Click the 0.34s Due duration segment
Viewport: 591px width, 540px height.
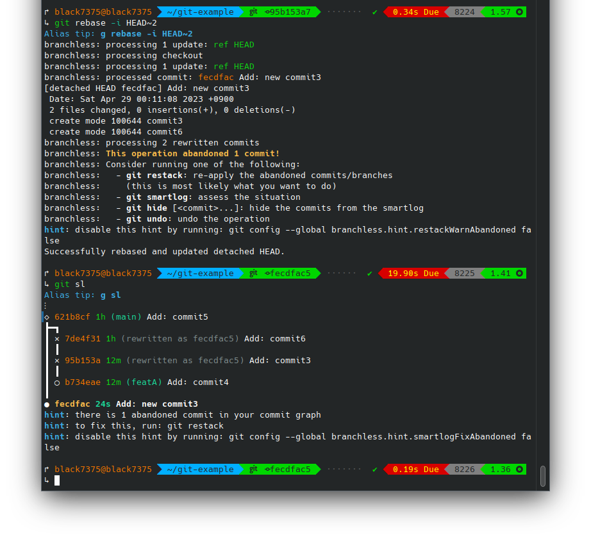coord(416,12)
